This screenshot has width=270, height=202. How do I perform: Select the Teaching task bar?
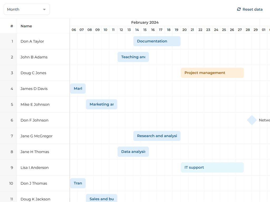133,57
